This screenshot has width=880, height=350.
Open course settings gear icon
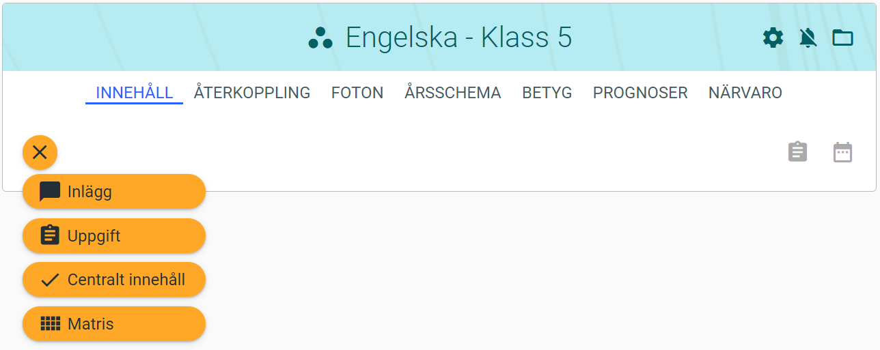coord(773,38)
